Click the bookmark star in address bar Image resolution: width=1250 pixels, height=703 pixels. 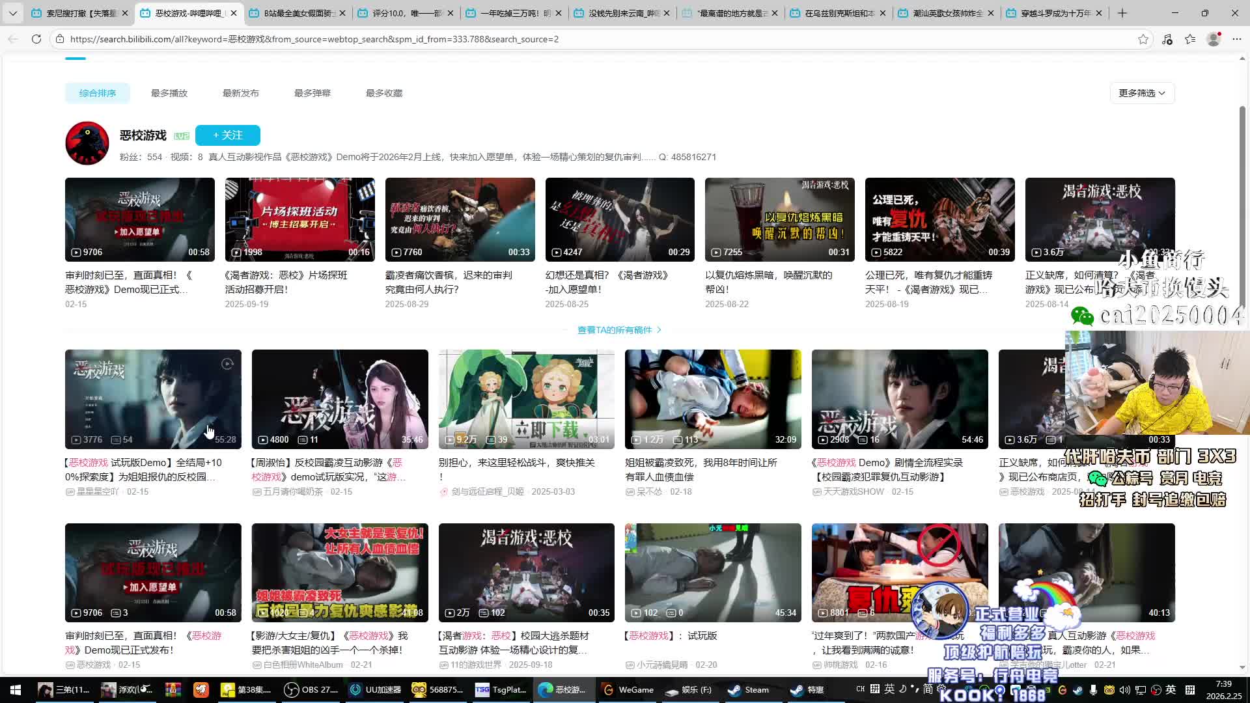[1143, 39]
